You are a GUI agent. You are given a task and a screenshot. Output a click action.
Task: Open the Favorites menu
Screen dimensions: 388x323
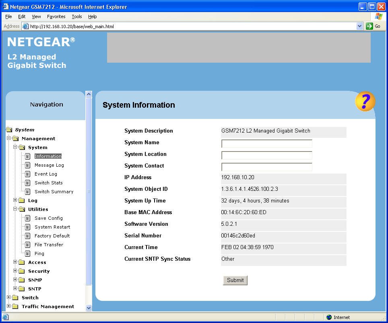(x=56, y=16)
